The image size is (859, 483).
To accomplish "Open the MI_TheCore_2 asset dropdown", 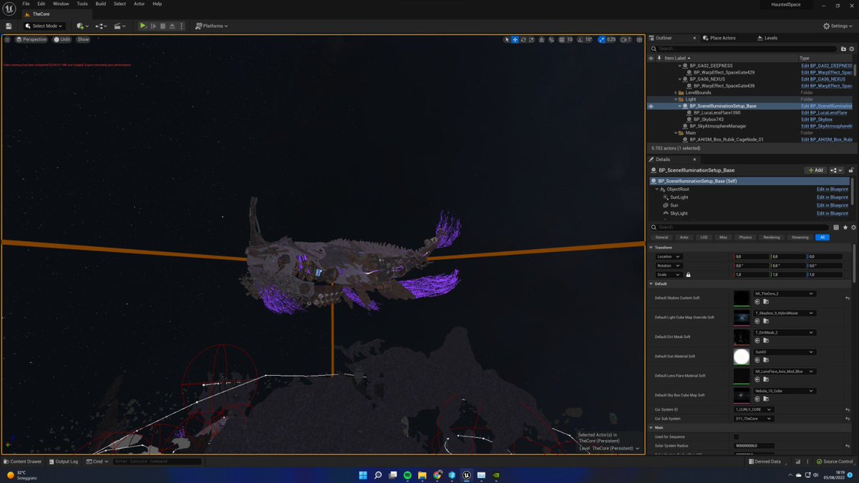I will coord(784,293).
